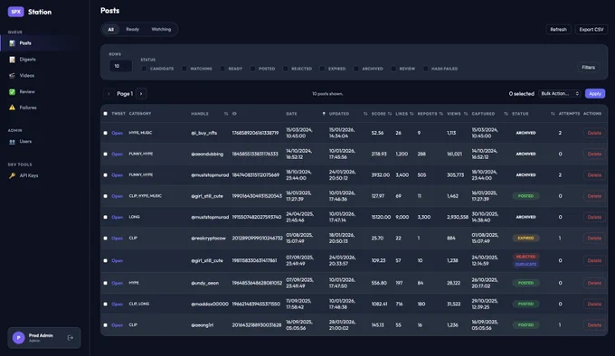Sort by Date column arrow
This screenshot has height=356, width=615.
[x=324, y=114]
